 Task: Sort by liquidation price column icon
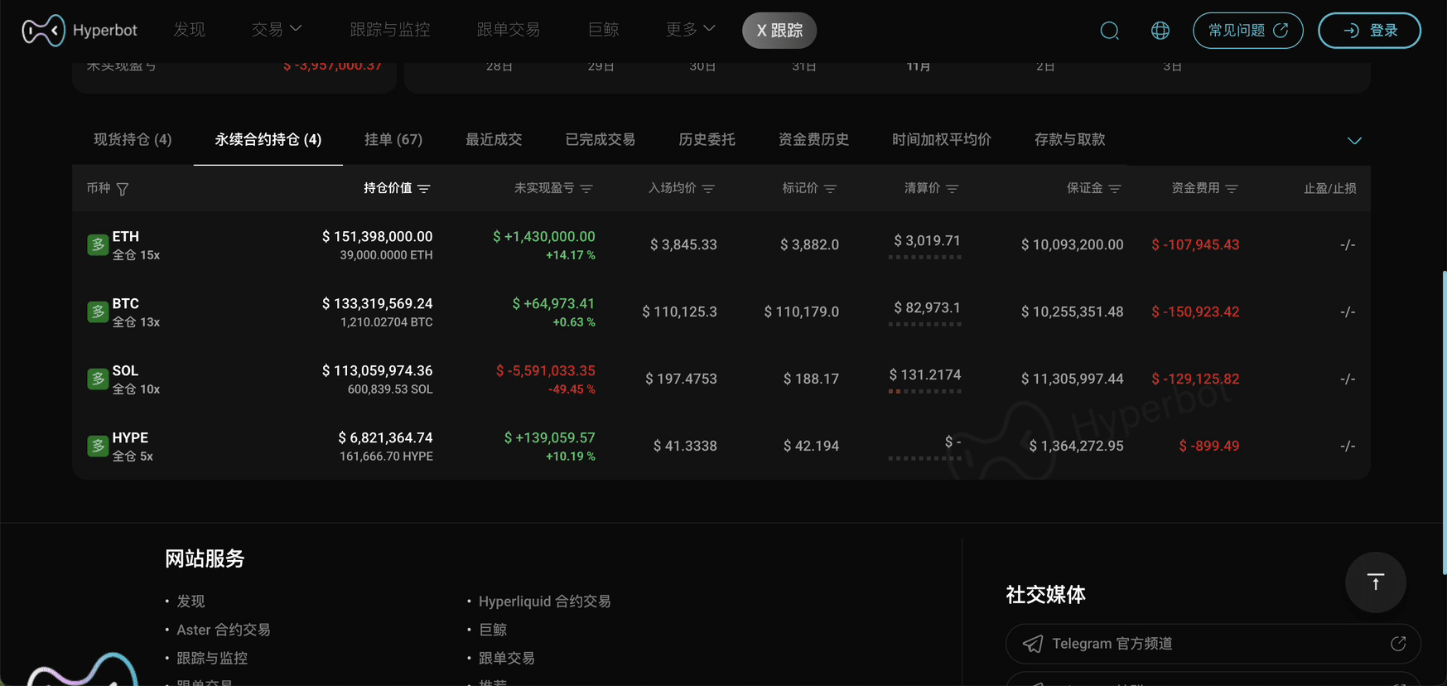click(953, 189)
